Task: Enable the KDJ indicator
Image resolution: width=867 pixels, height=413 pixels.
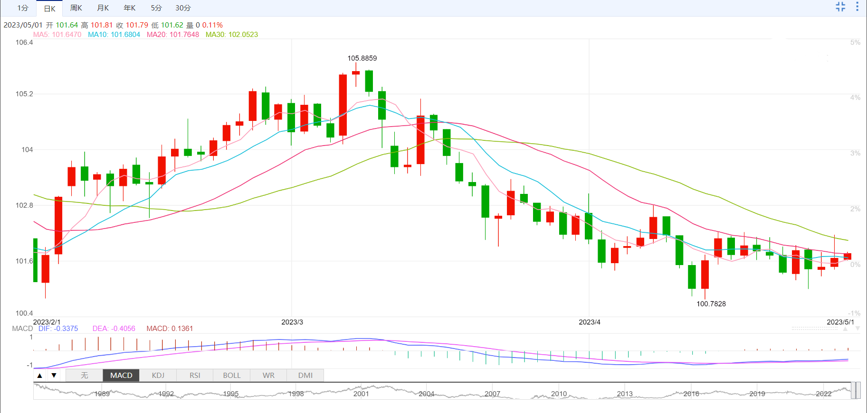Action: coord(158,376)
